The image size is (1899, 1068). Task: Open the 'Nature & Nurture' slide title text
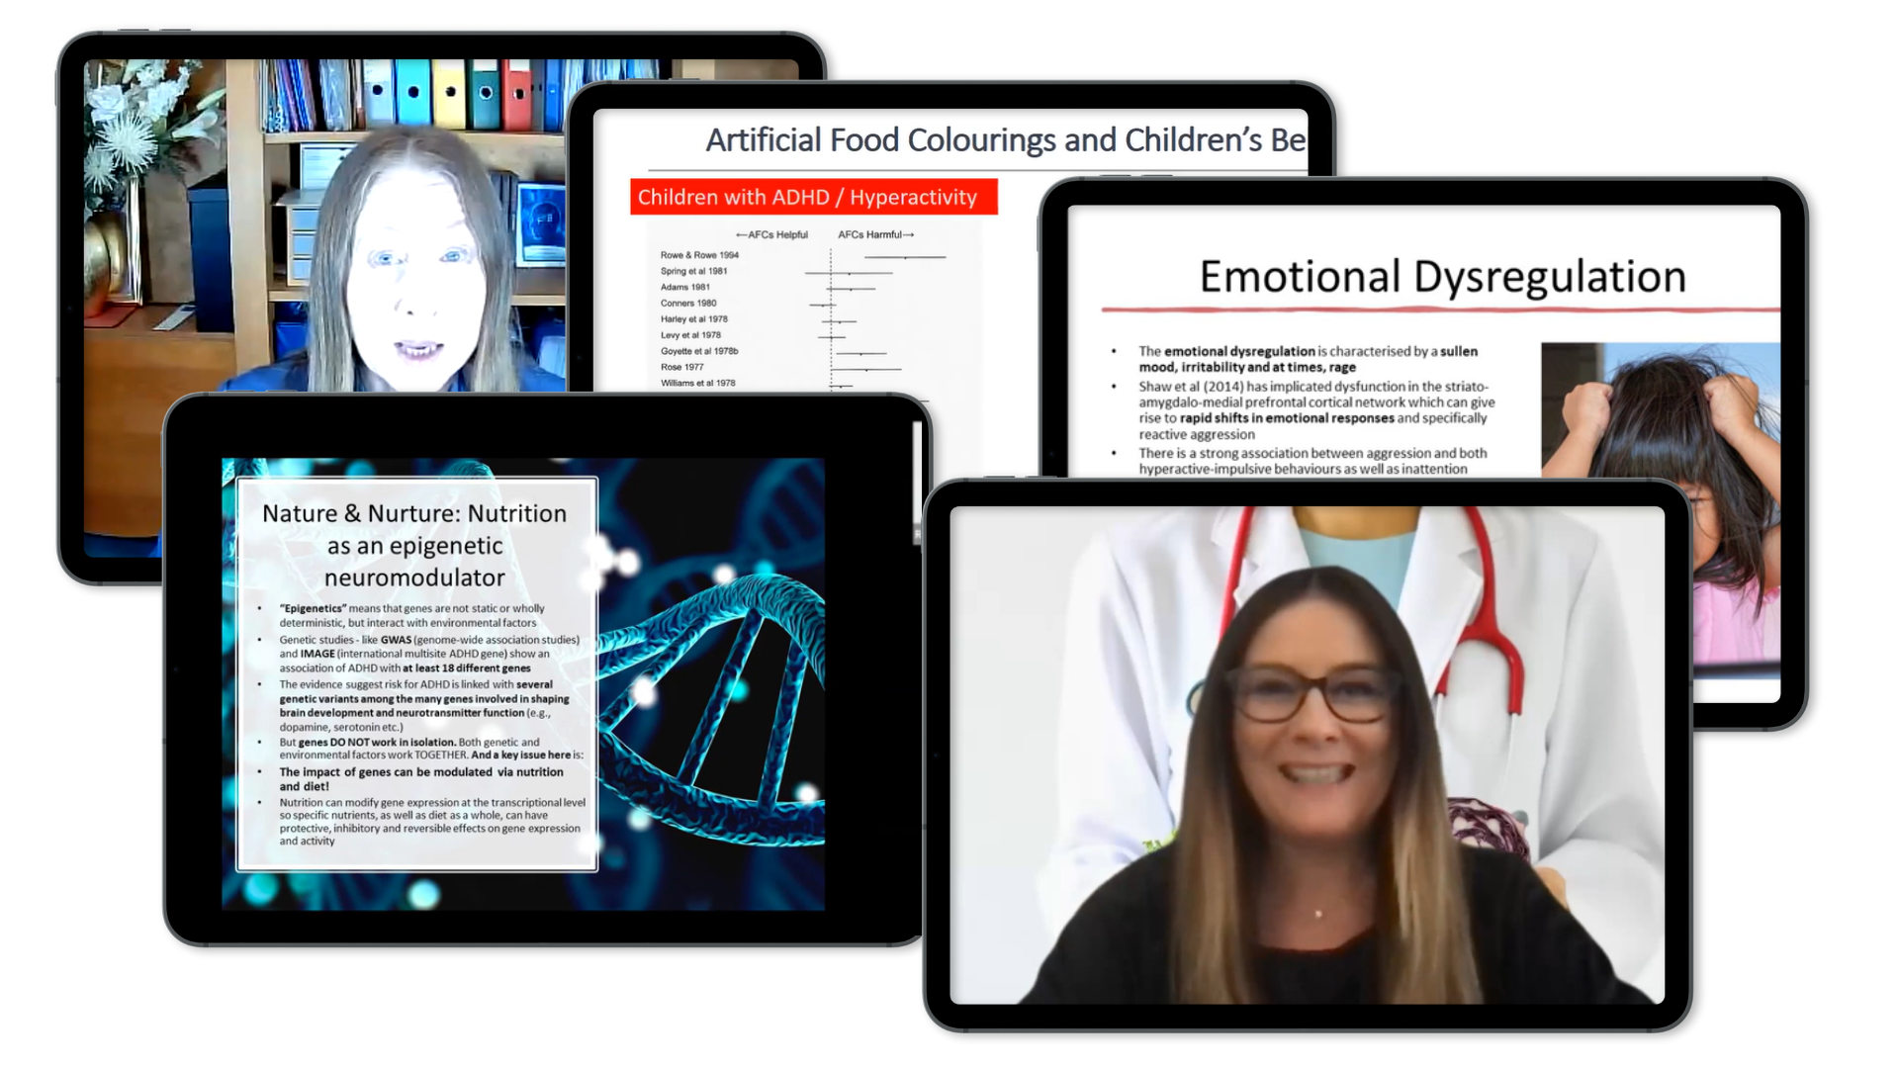point(414,545)
